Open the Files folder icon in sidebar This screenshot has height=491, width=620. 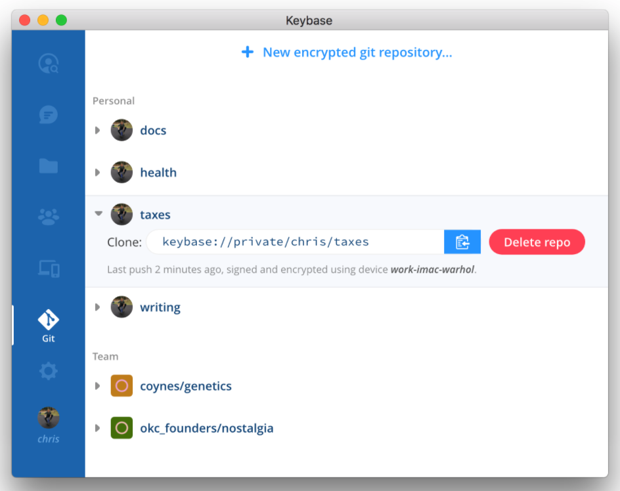pyautogui.click(x=48, y=166)
